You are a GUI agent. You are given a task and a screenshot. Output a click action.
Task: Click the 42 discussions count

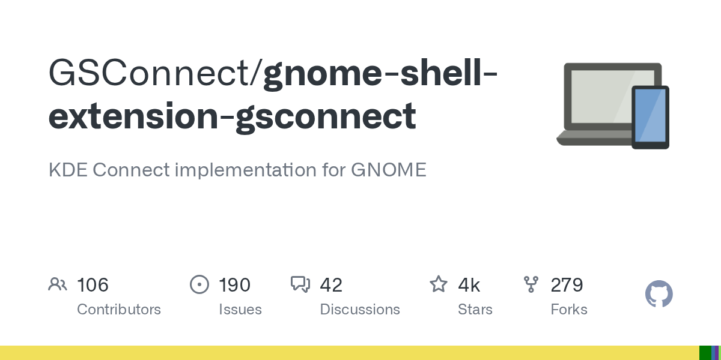tap(331, 284)
